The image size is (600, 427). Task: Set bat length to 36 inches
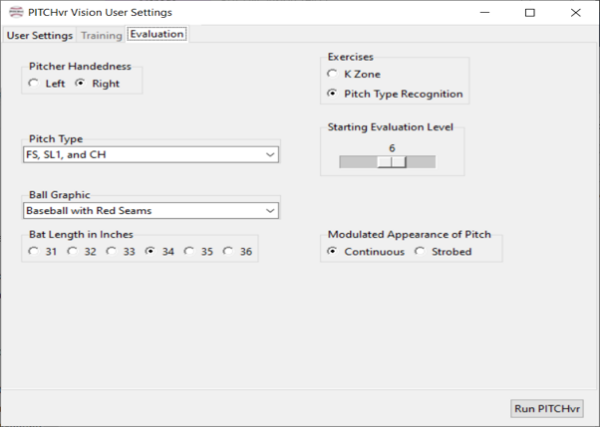[x=229, y=252]
